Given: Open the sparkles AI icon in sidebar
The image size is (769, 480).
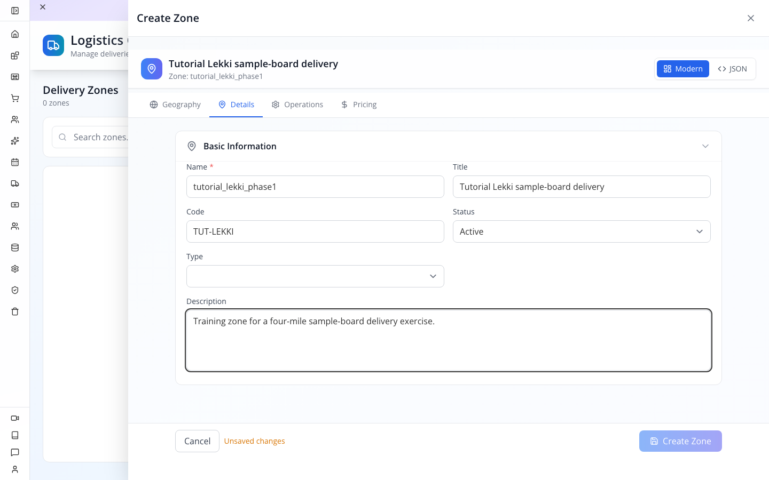Looking at the screenshot, I should point(15,141).
